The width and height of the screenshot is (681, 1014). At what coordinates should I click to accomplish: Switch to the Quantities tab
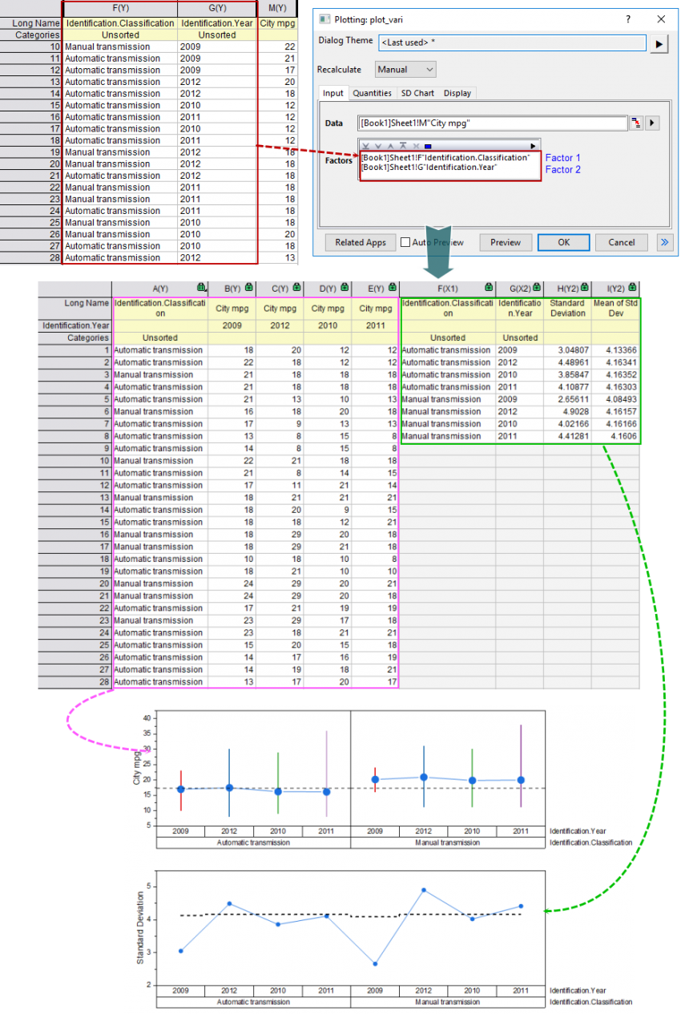pyautogui.click(x=373, y=93)
